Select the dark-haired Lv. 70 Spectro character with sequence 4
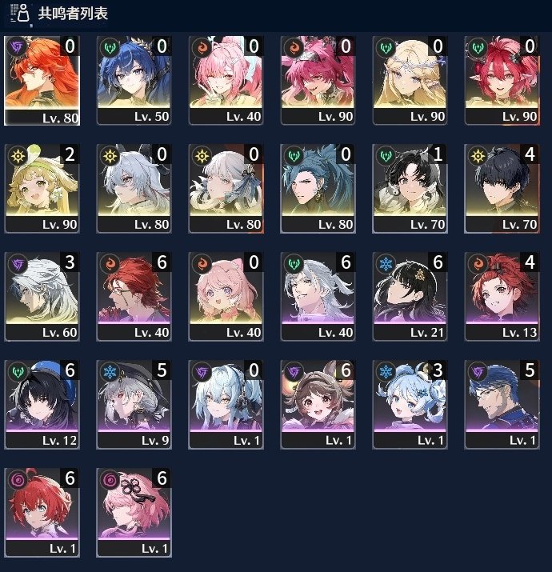Screen dimensions: 552x572 502,189
